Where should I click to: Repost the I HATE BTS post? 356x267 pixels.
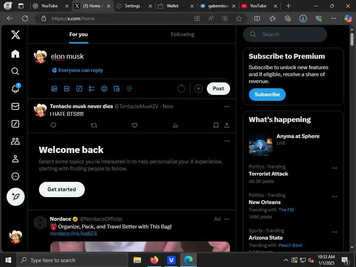click(x=94, y=125)
